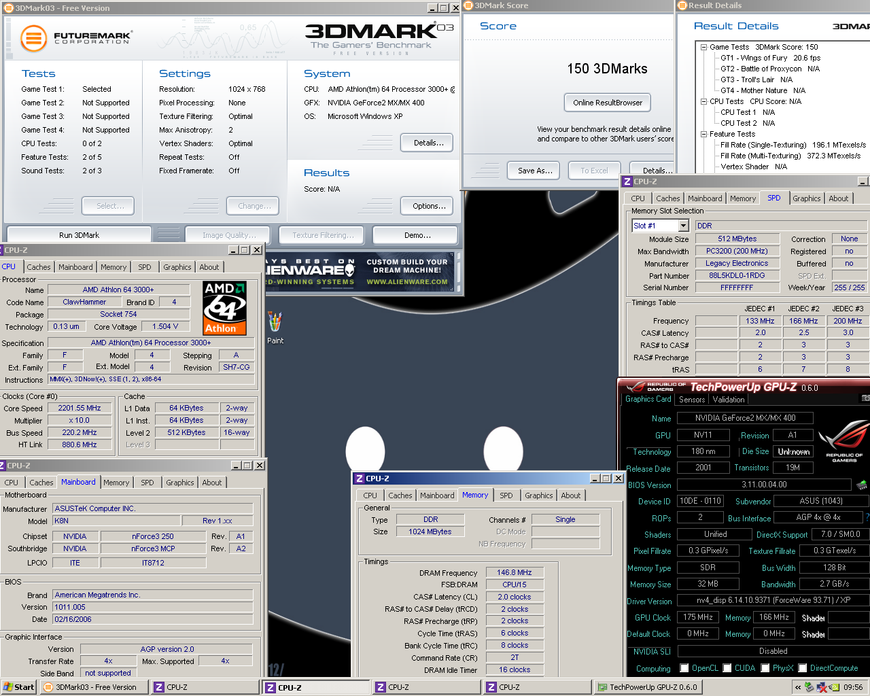Screen dimensions: 870x696
Task: Click the Core Speed value 2201.55 MHz
Action: tap(80, 408)
